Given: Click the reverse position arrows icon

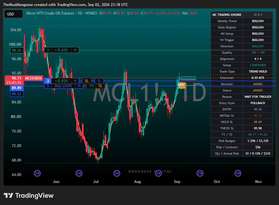Looking at the screenshot, I should (99, 81).
